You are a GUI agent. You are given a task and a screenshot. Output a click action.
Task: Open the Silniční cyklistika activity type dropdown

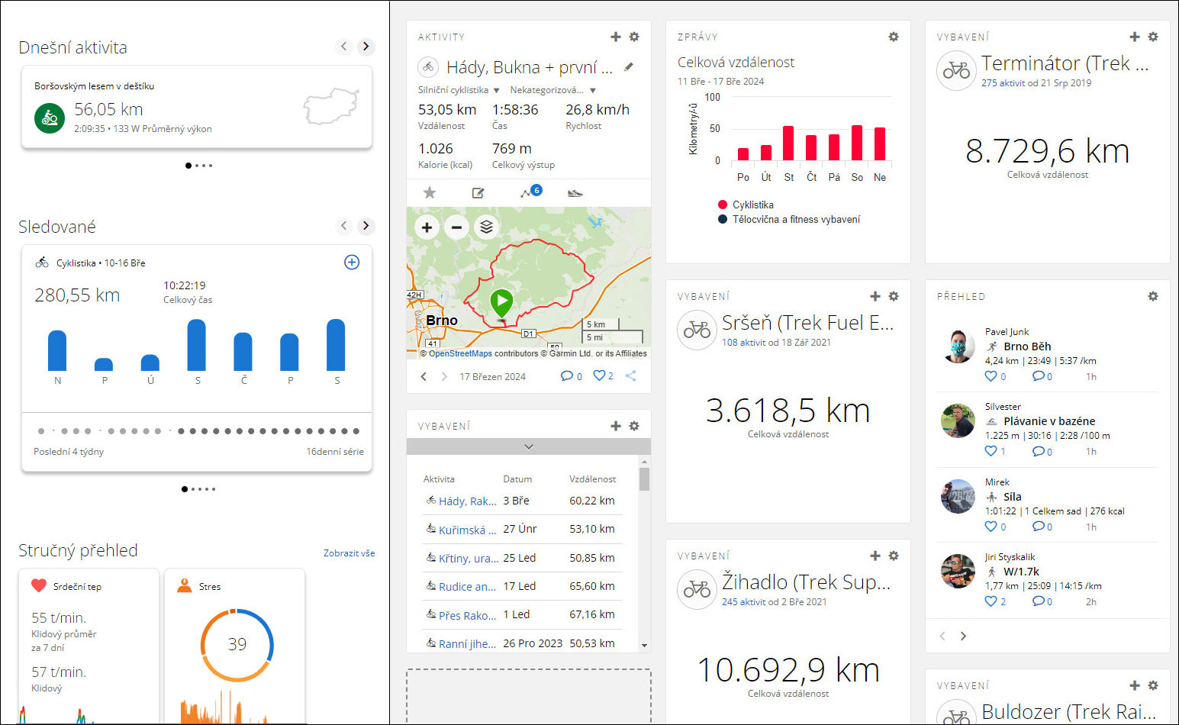[x=459, y=90]
